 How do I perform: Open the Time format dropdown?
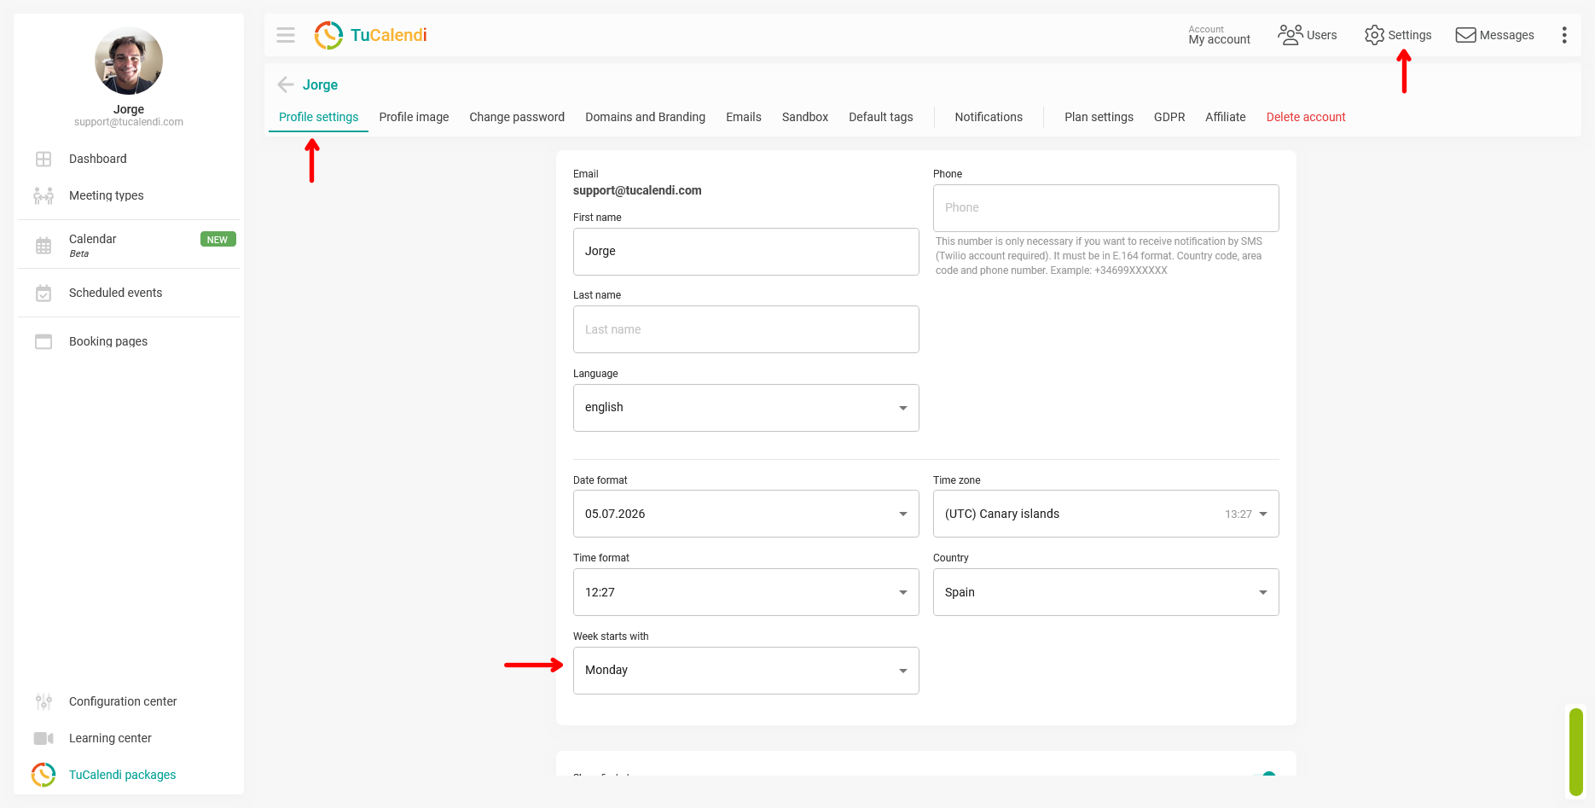(746, 592)
